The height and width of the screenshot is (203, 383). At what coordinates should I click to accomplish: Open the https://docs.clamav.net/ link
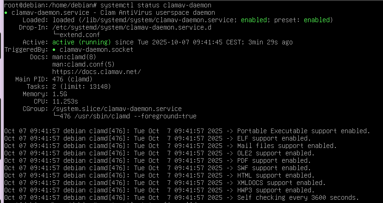tap(96, 72)
